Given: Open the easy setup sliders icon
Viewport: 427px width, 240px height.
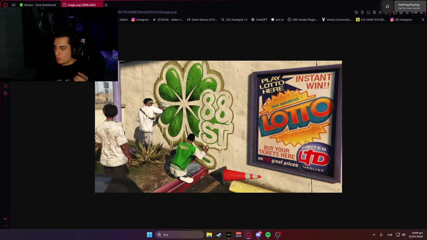Looking at the screenshot, I should [x=421, y=12].
